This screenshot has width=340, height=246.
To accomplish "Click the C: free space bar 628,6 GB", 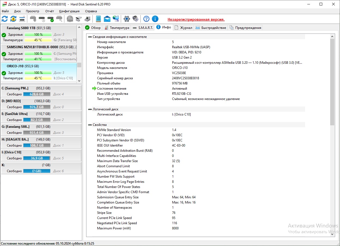I will pyautogui.click(x=37, y=94).
